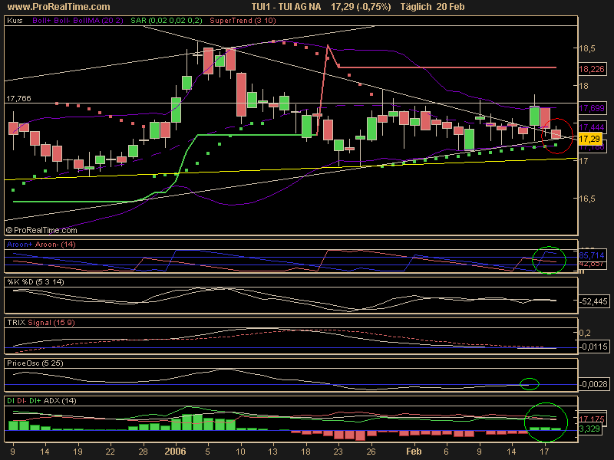
Task: Click the 18,5 price axis label
Action: tap(587, 48)
